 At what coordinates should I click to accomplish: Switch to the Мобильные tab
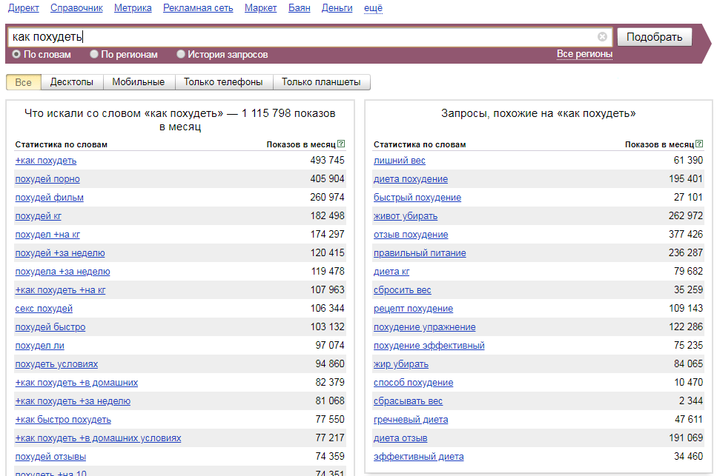click(x=139, y=82)
